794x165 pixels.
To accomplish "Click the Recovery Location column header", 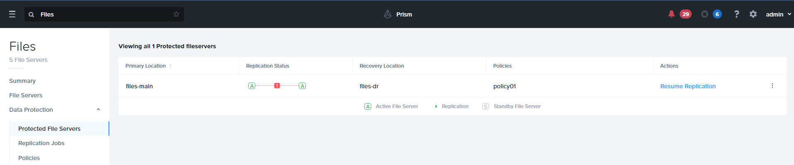I will (x=382, y=66).
